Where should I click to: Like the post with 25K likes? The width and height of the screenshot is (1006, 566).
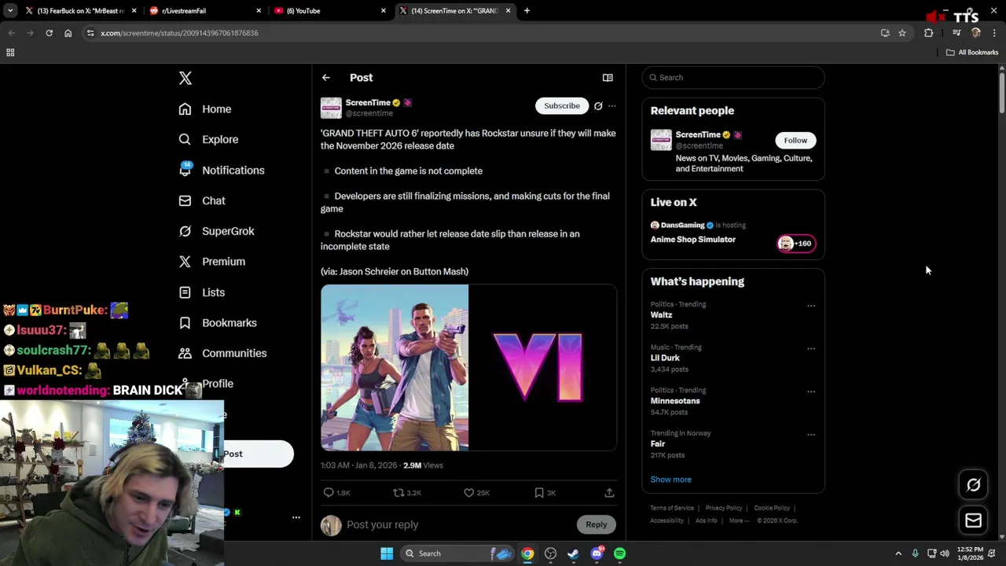(476, 493)
